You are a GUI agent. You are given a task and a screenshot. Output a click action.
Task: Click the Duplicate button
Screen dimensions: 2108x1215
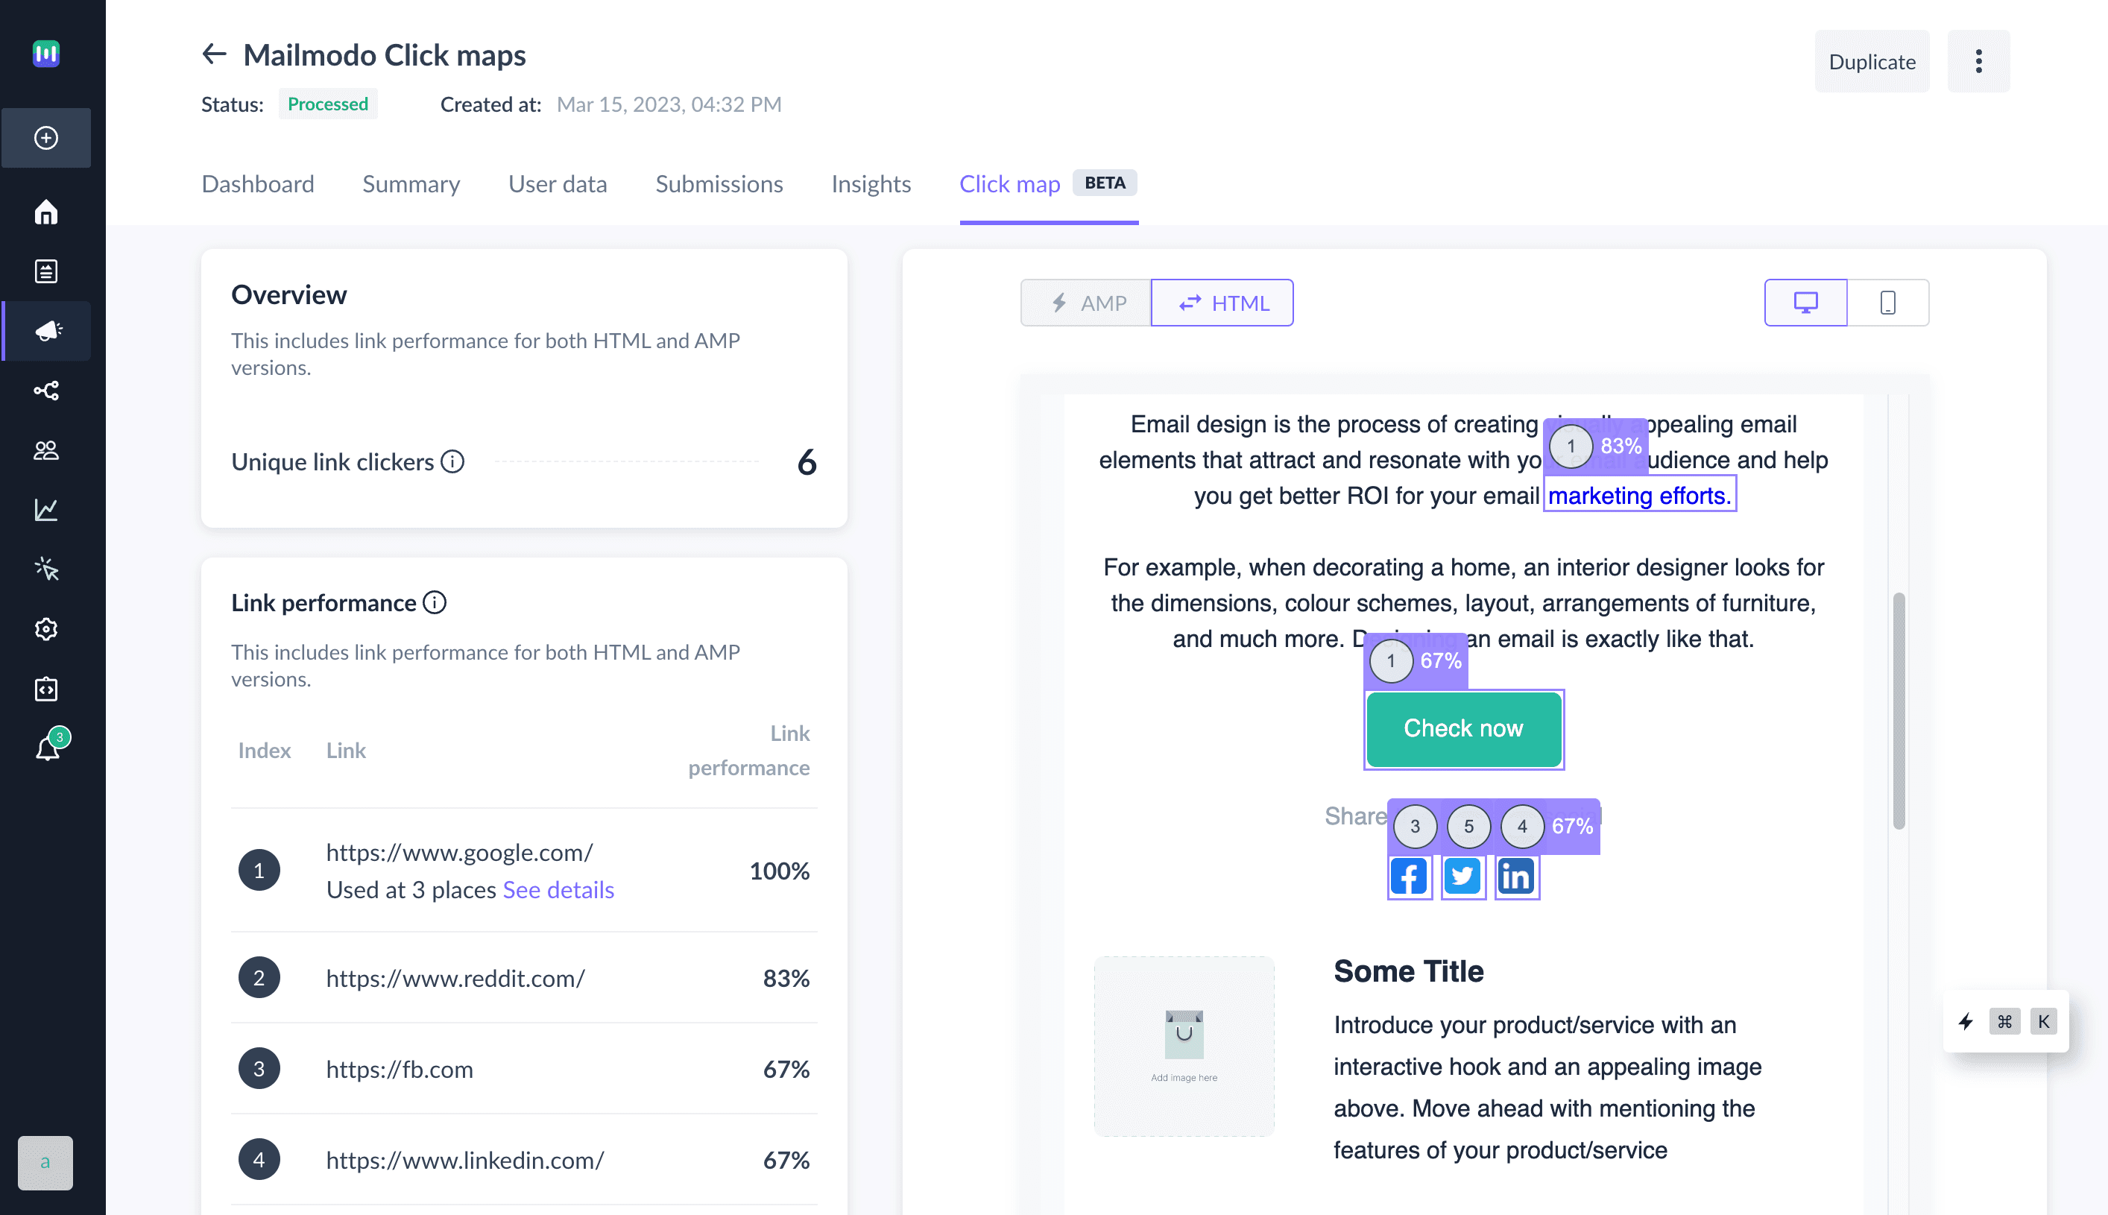[1872, 61]
